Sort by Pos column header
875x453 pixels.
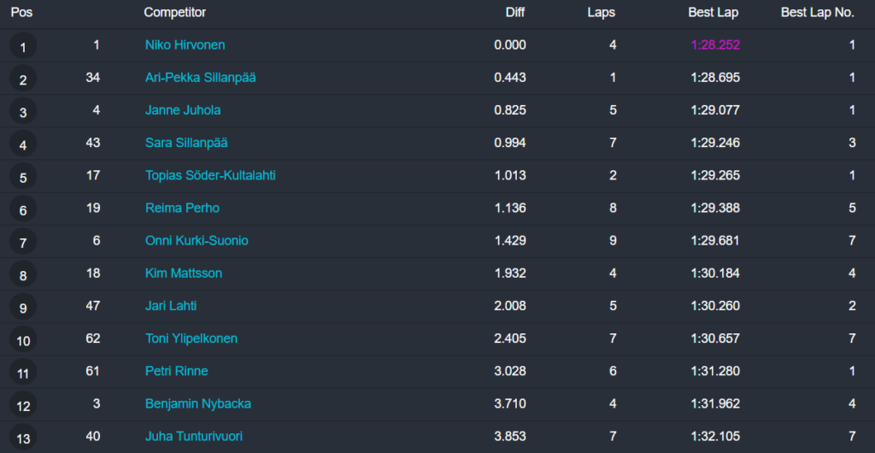click(x=21, y=13)
